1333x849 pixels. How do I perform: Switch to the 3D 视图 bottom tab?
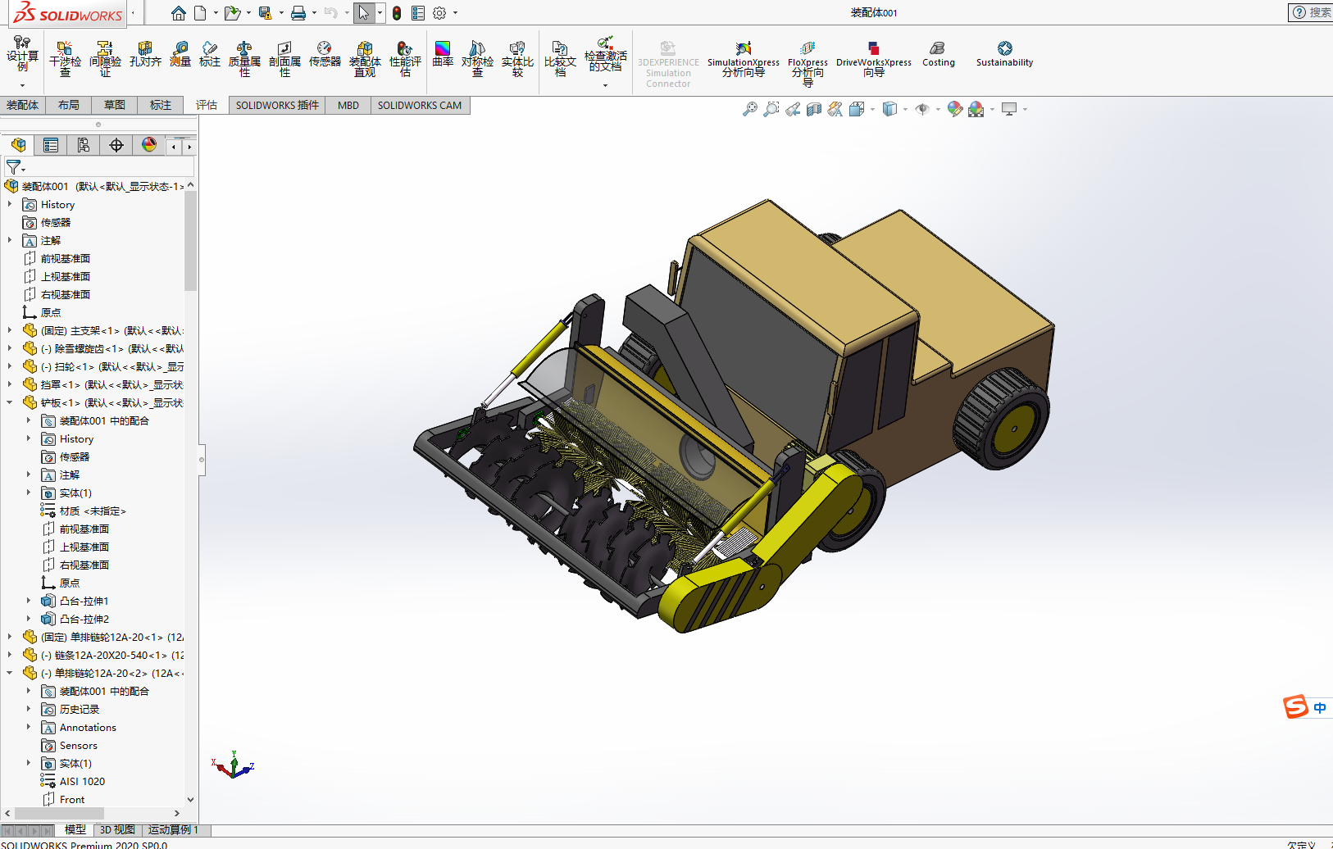tap(117, 830)
